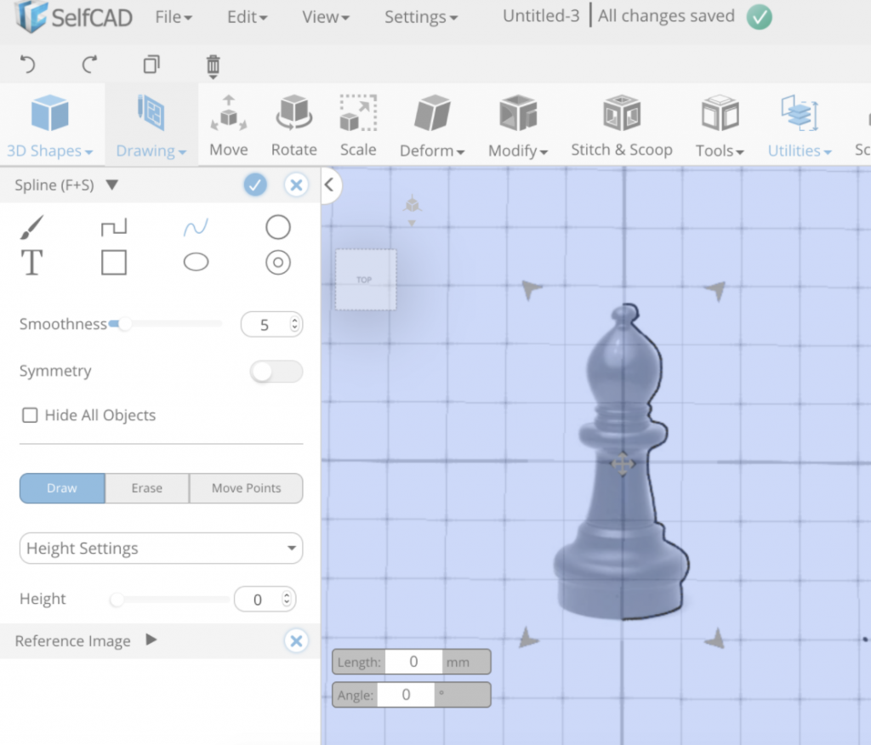Click the Delete trash icon
871x745 pixels.
pos(212,65)
